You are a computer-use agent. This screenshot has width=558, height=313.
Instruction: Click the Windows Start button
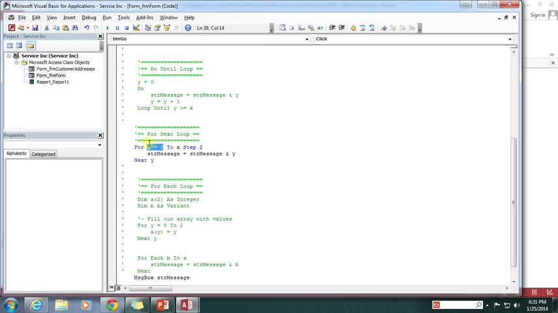click(x=10, y=305)
